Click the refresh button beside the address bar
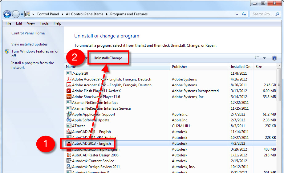Image resolution: width=284 pixels, height=173 pixels. tap(244, 14)
